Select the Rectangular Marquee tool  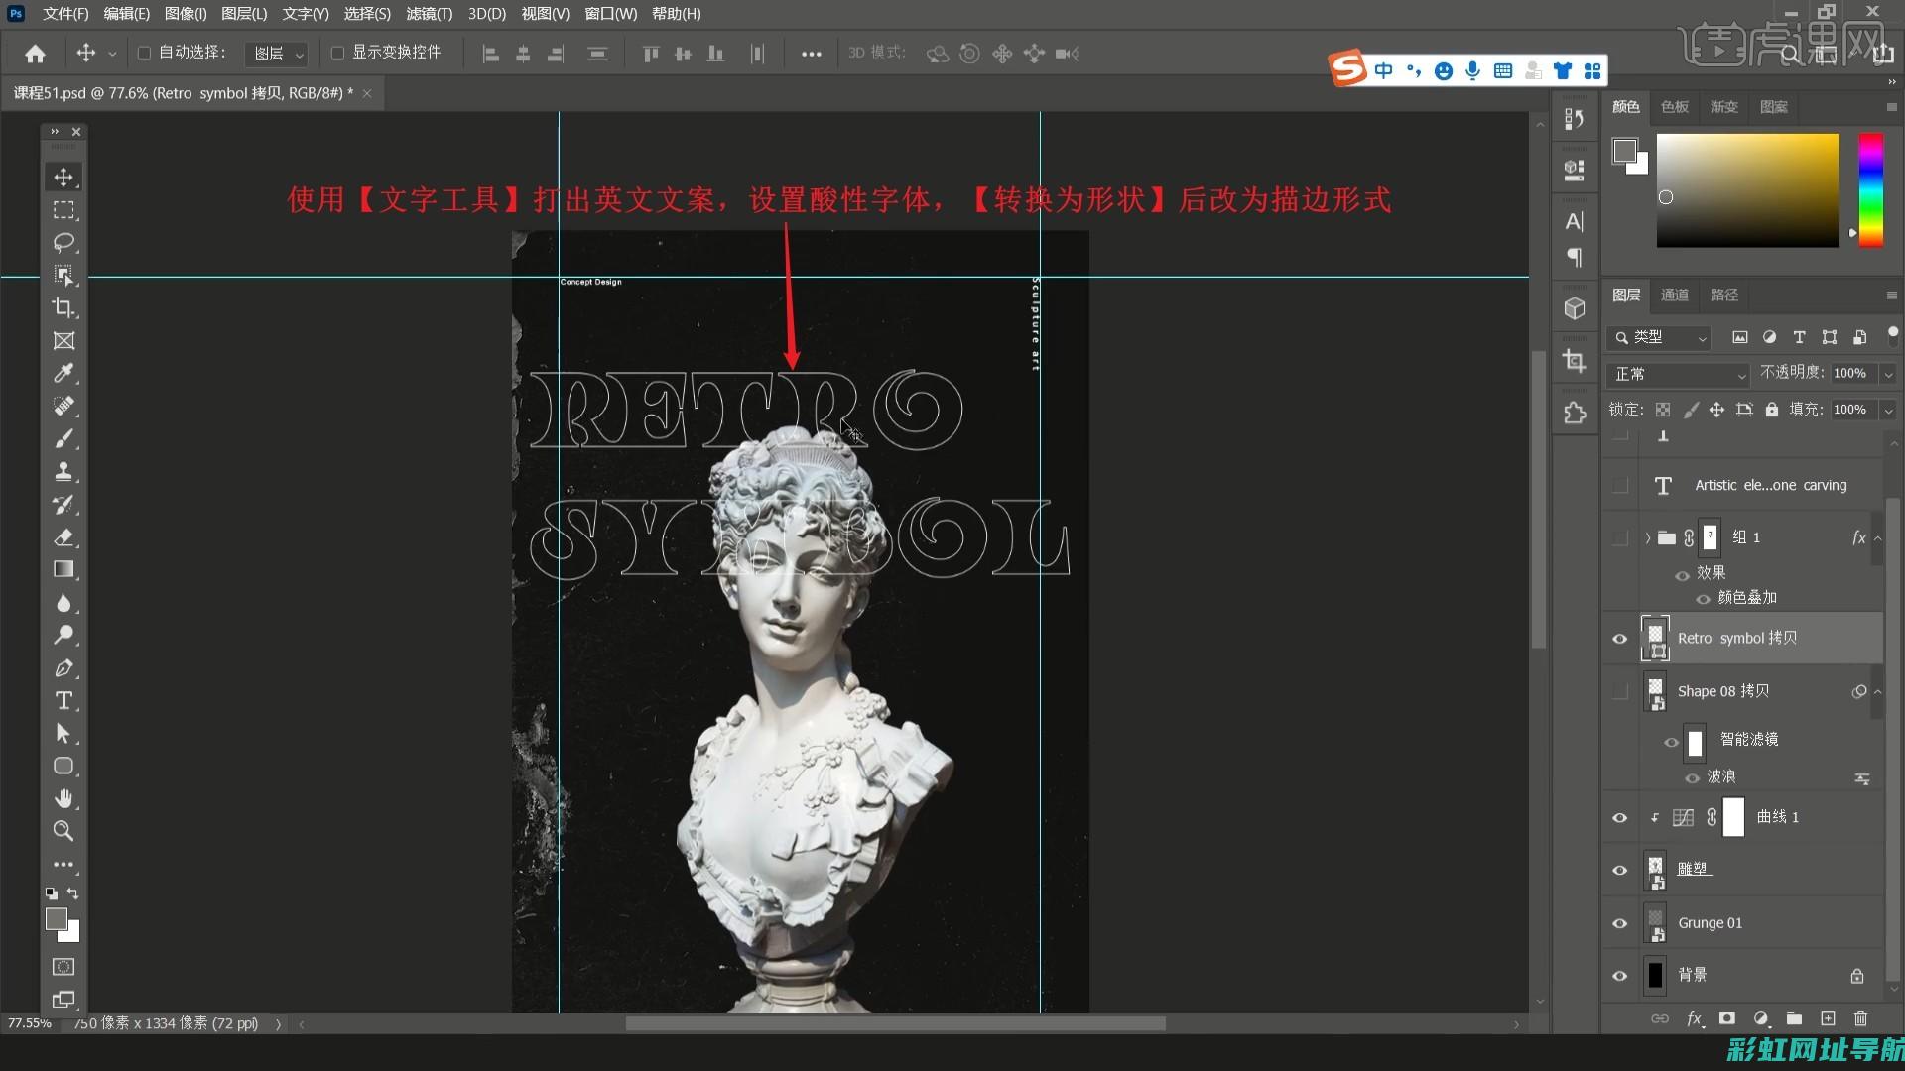click(x=63, y=210)
